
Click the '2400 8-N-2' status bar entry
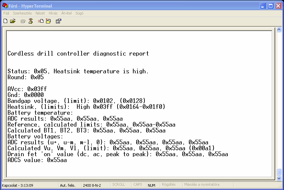point(92,185)
